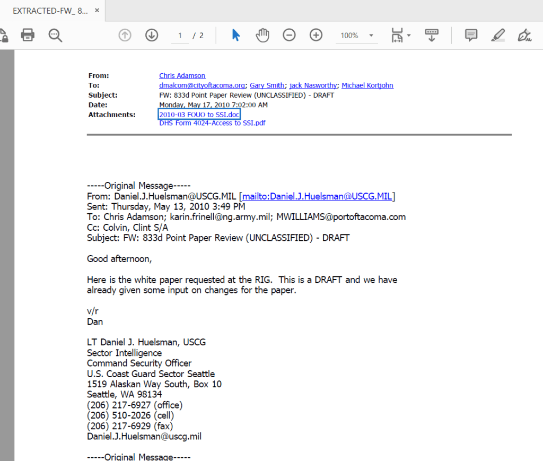Open the Sign document pen tool
The width and height of the screenshot is (543, 461).
[524, 36]
